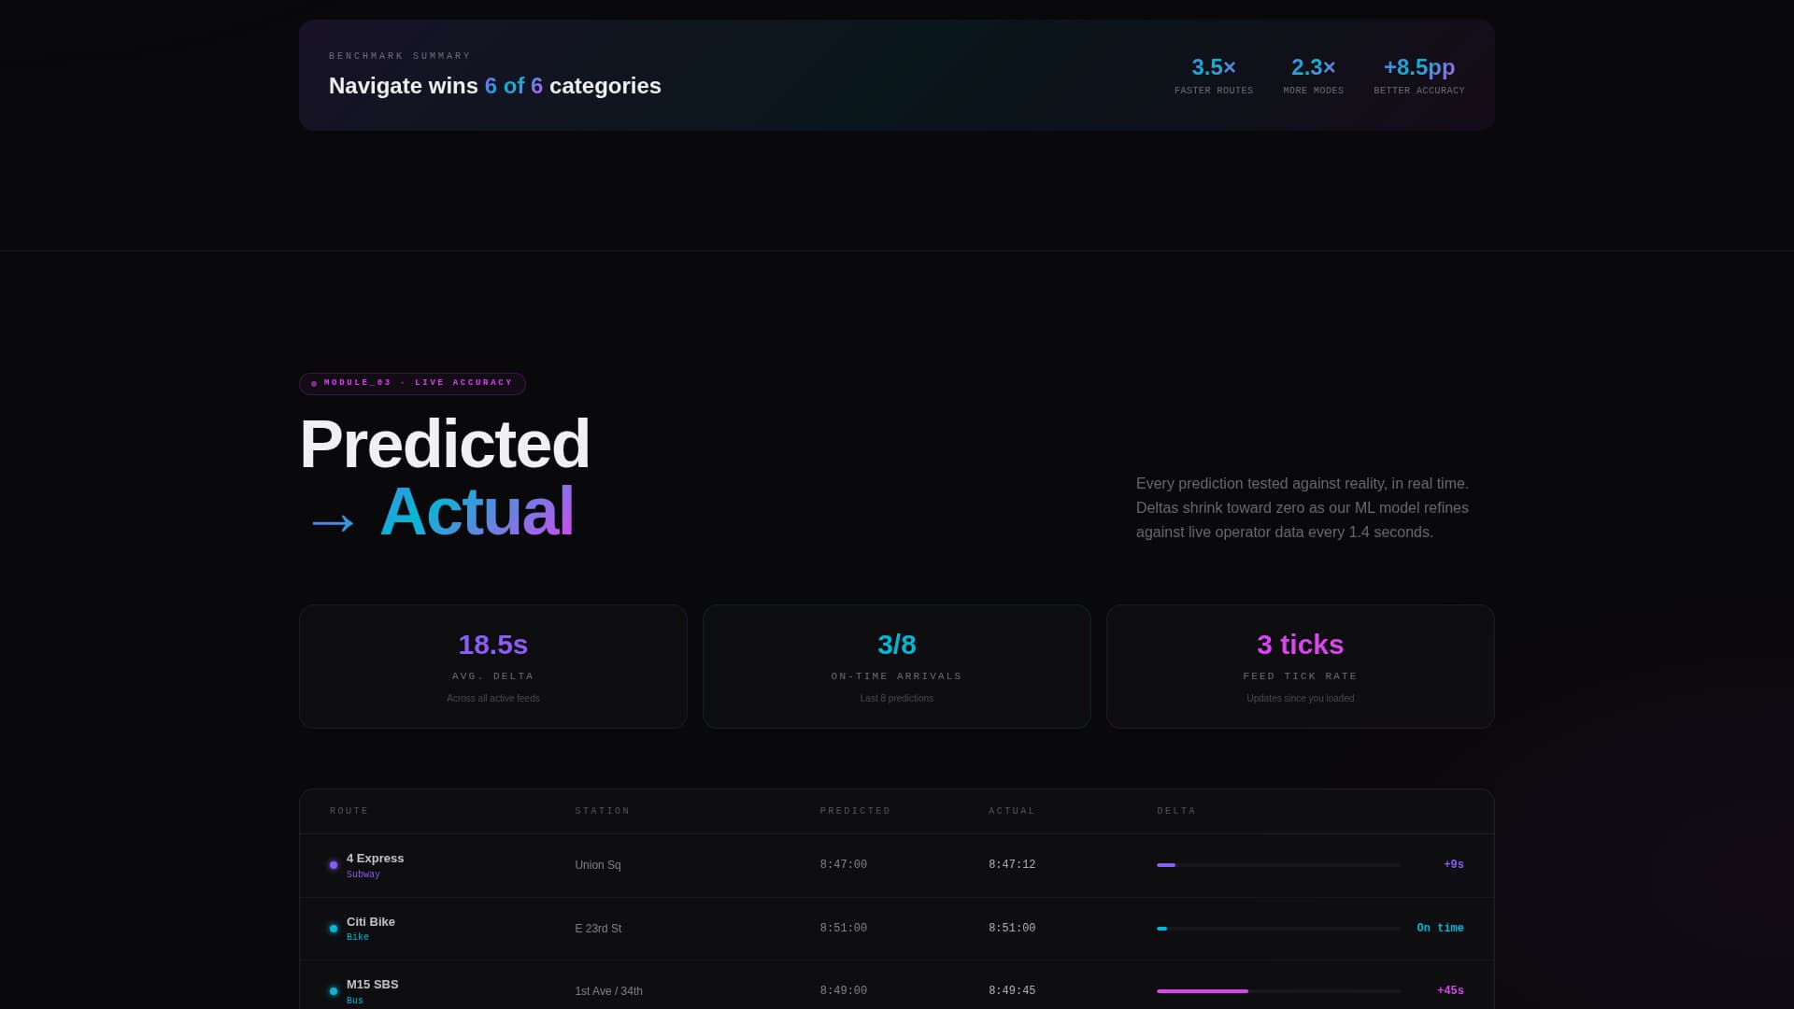Click the Navigate wins 6 of 6 categories headline

tap(495, 86)
